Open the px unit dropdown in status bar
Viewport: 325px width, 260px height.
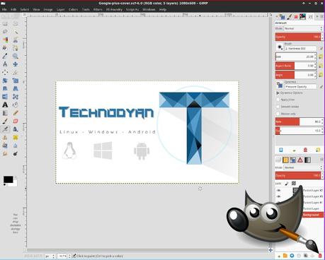coord(50,256)
